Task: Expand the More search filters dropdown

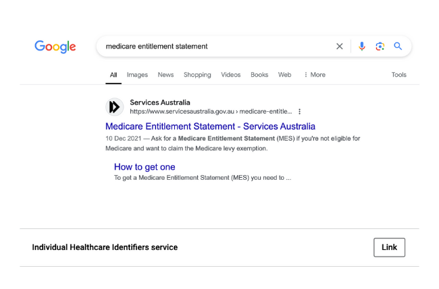Action: click(314, 75)
